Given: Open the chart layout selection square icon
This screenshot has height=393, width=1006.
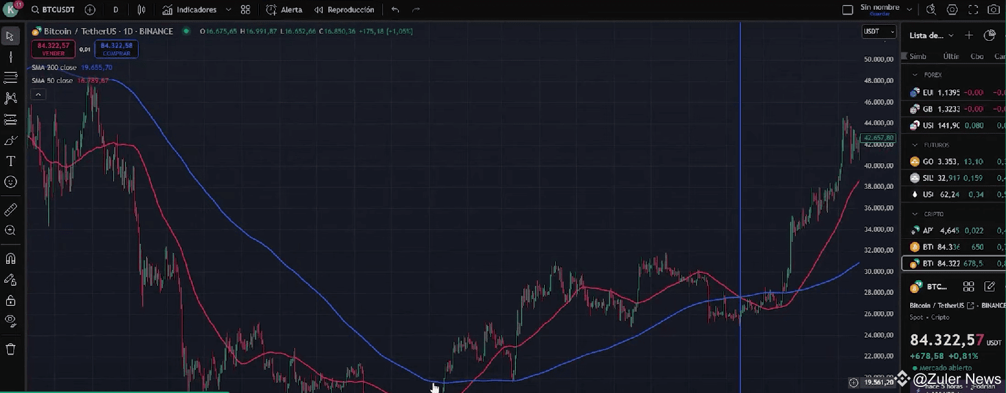Looking at the screenshot, I should pyautogui.click(x=847, y=10).
